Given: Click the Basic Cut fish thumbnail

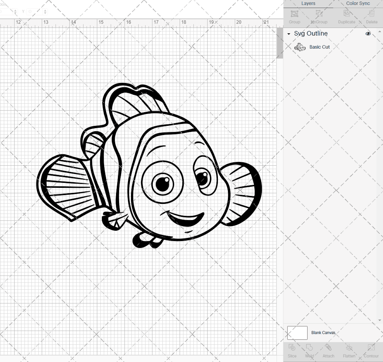Looking at the screenshot, I should (x=300, y=47).
